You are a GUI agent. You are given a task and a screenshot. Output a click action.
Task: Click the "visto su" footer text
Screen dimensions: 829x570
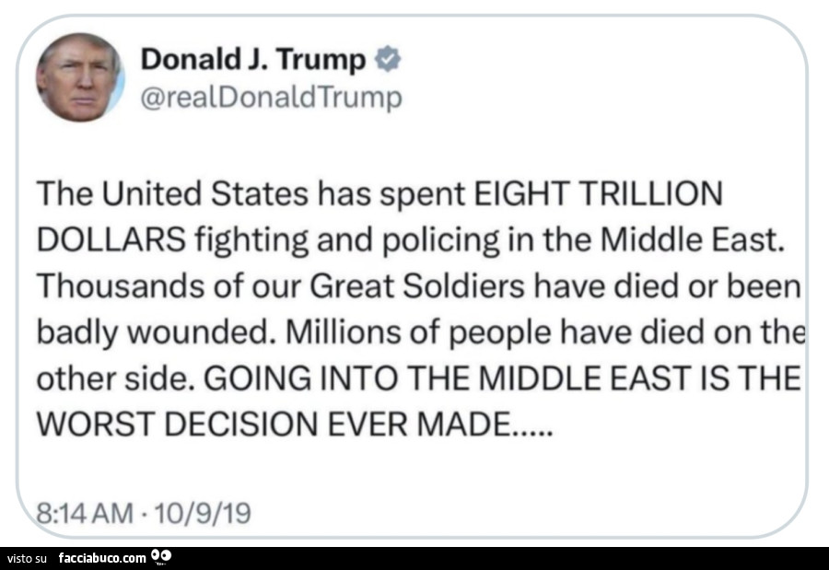point(27,557)
